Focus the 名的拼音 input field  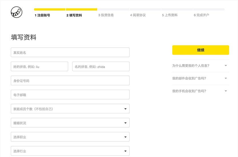[101, 66]
